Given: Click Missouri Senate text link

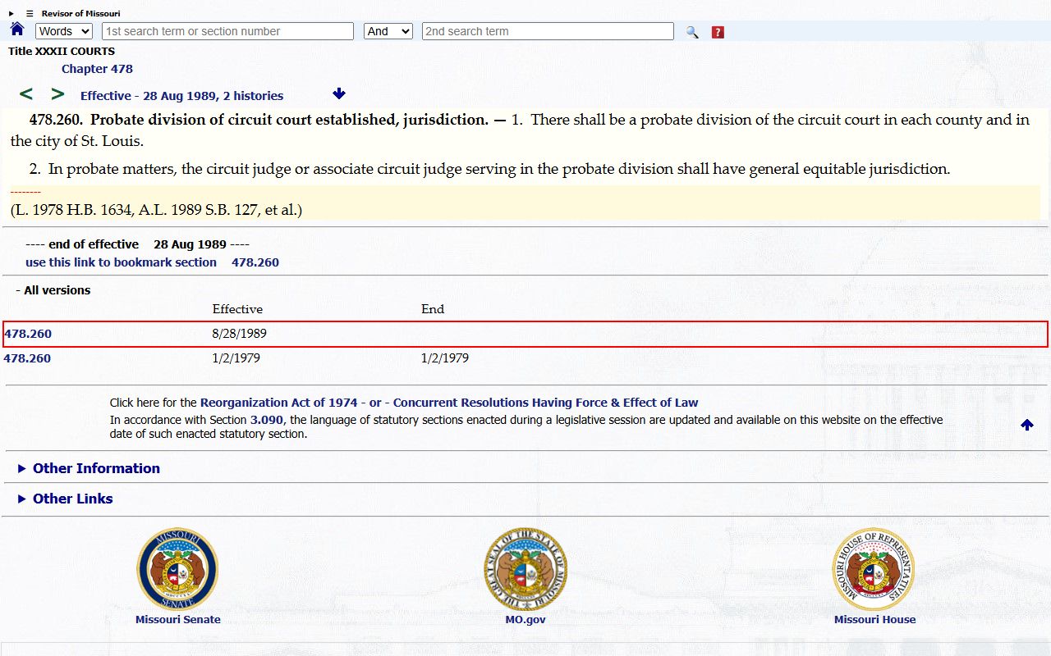Looking at the screenshot, I should pyautogui.click(x=178, y=620).
